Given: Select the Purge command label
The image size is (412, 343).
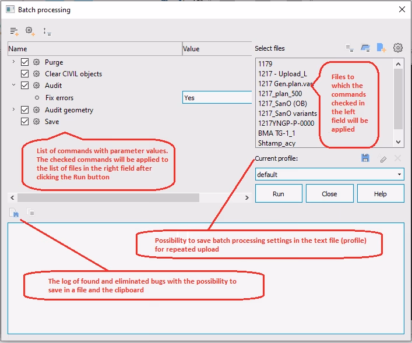Looking at the screenshot, I should click(54, 62).
